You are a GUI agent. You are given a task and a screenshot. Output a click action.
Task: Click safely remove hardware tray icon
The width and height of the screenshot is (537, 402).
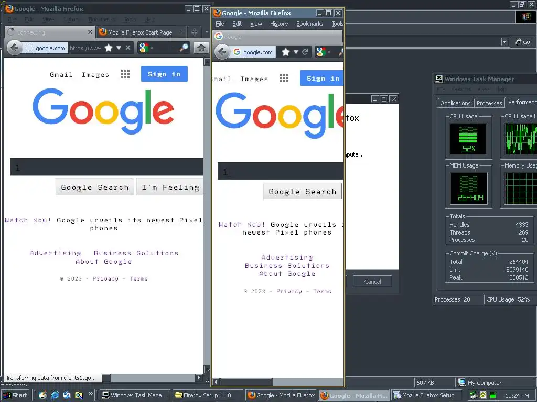(x=474, y=395)
